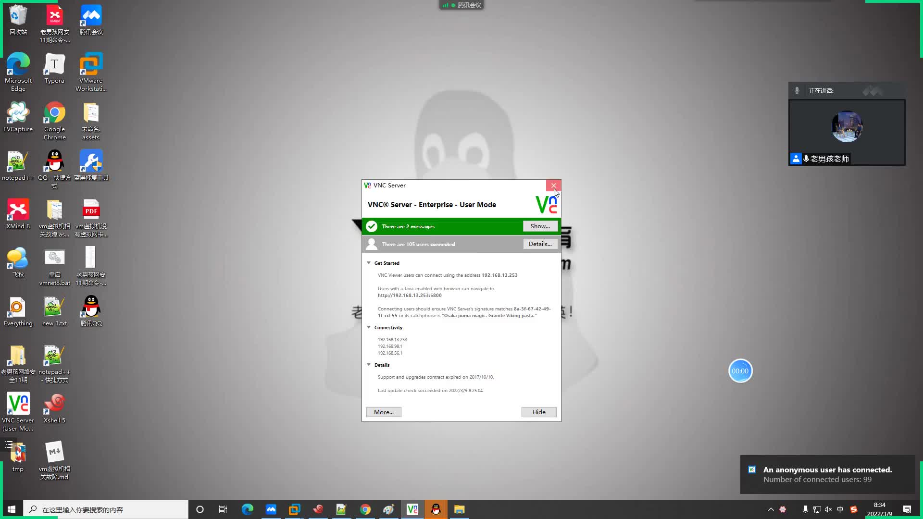Collapse the Details section in VNC Server

point(369,365)
